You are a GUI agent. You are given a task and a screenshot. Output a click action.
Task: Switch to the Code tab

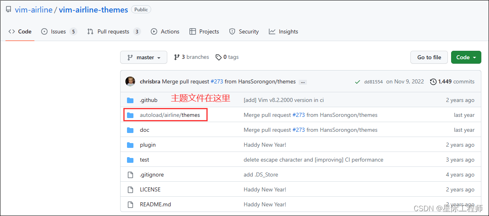[x=20, y=31]
